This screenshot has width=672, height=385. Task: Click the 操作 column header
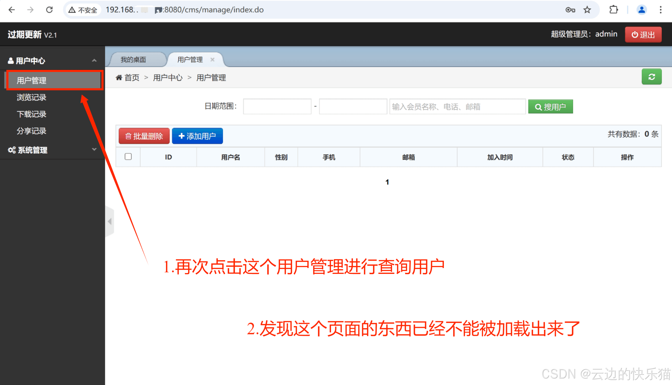coord(627,157)
